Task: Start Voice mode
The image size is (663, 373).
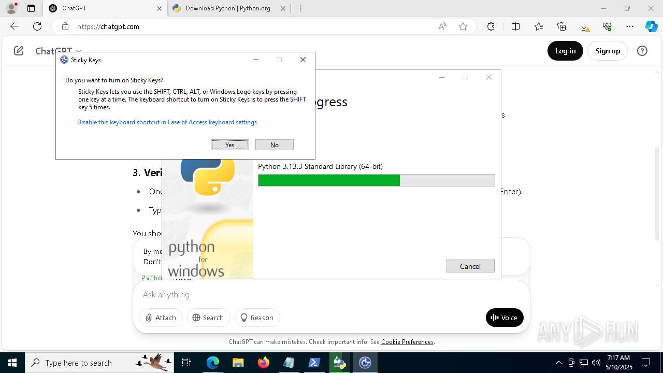Action: 505,318
